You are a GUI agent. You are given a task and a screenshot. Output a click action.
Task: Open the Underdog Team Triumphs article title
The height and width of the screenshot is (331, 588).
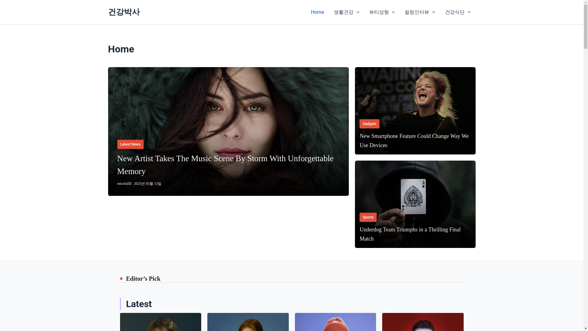(410, 234)
